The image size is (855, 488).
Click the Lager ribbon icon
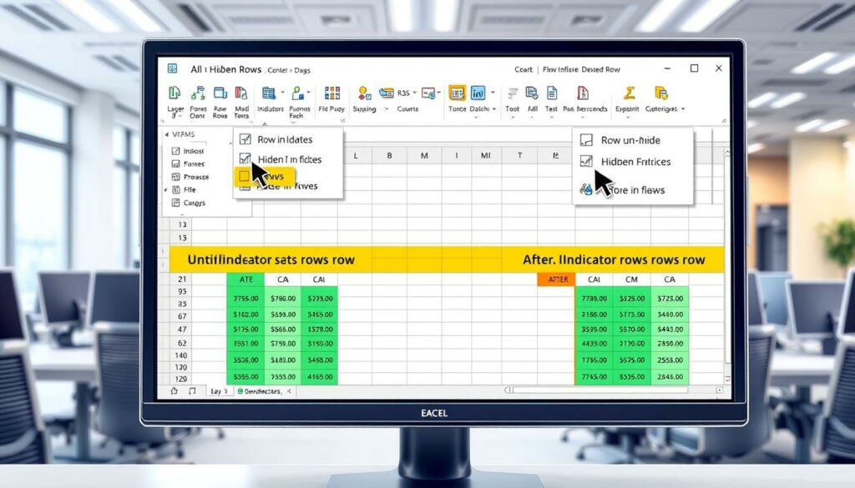click(x=175, y=93)
